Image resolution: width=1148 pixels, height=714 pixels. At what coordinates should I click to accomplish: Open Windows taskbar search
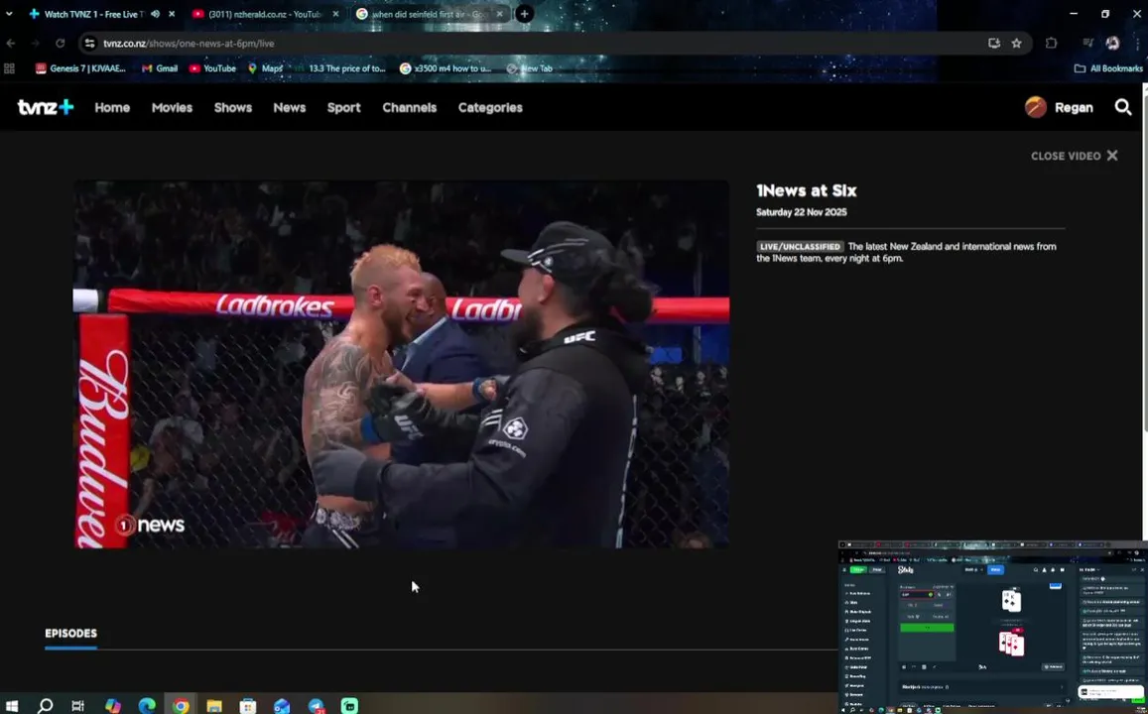tap(45, 706)
